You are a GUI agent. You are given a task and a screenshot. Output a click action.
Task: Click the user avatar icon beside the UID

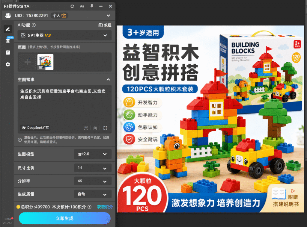(x=8, y=16)
